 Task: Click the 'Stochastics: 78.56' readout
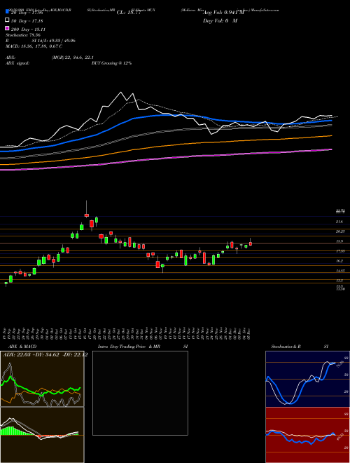pos(23,35)
